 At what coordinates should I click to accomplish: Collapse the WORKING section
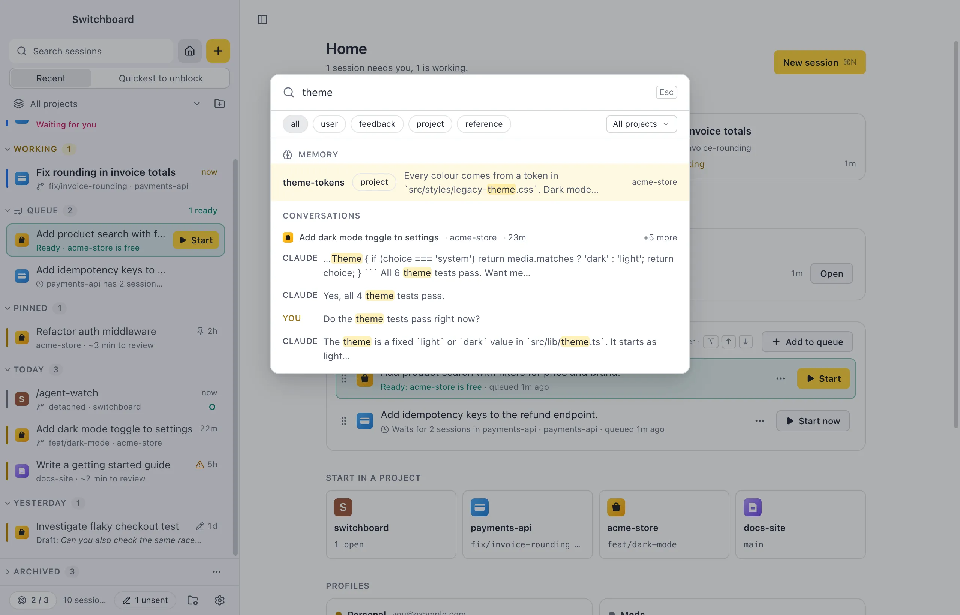[7, 149]
